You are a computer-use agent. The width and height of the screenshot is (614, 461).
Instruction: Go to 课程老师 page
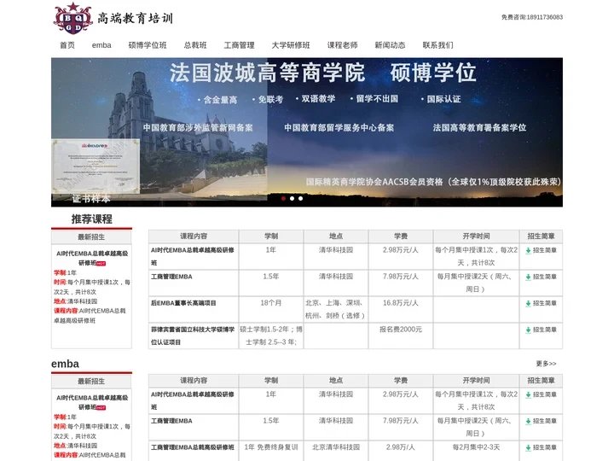[x=343, y=45]
